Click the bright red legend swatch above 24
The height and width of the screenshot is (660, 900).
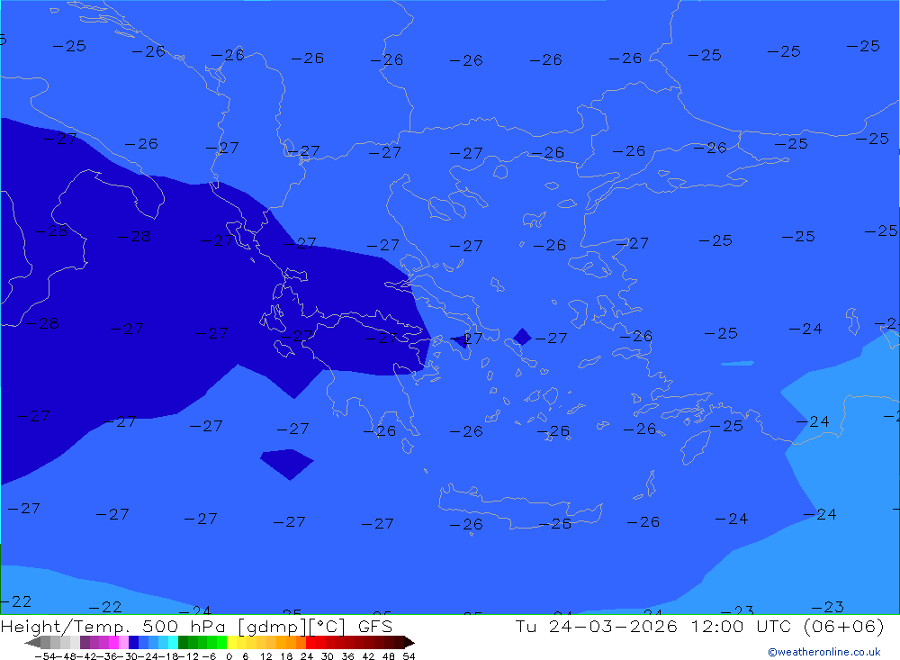click(x=310, y=642)
